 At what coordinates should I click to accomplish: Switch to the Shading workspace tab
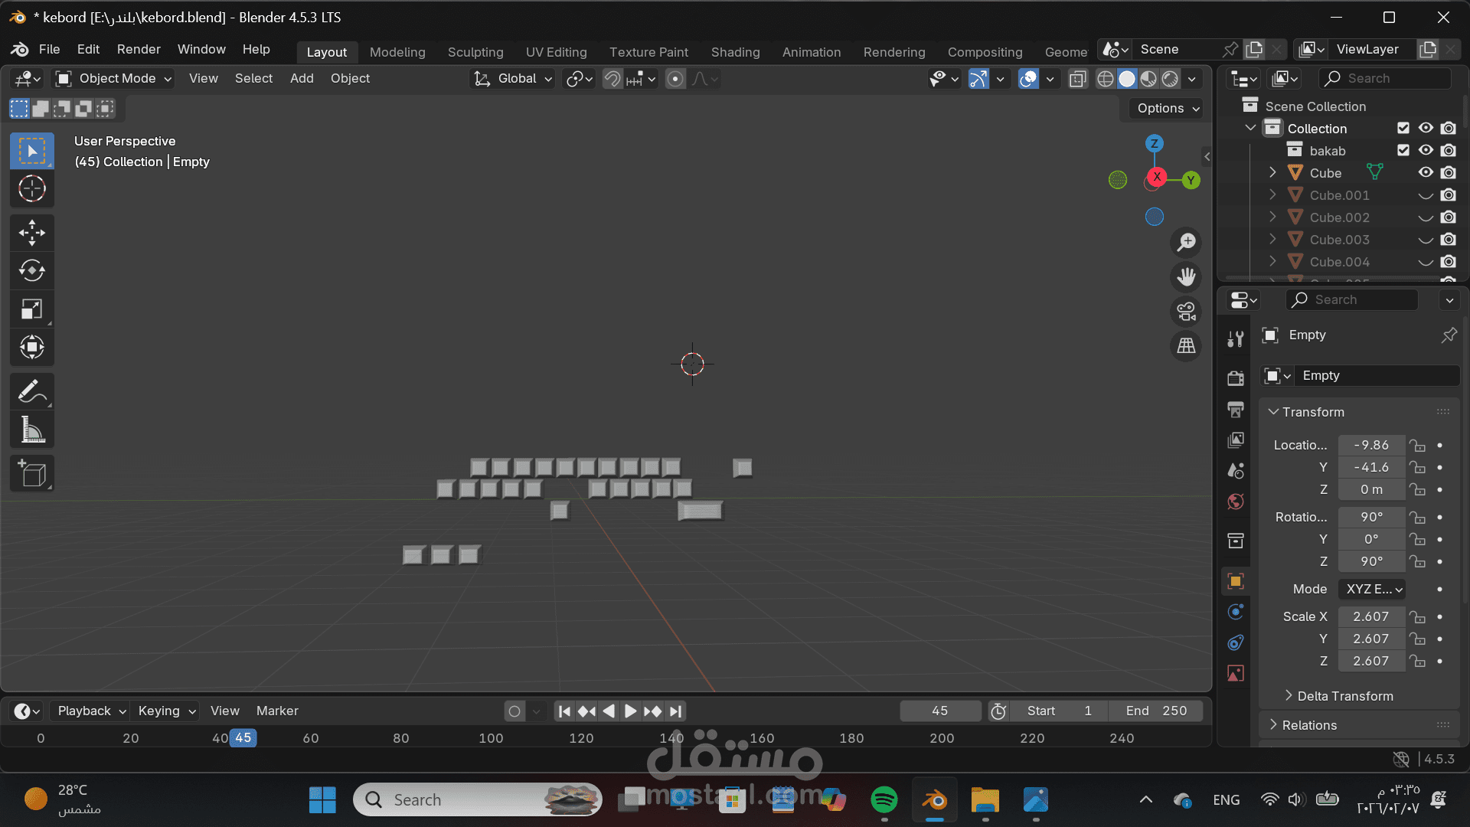click(735, 52)
